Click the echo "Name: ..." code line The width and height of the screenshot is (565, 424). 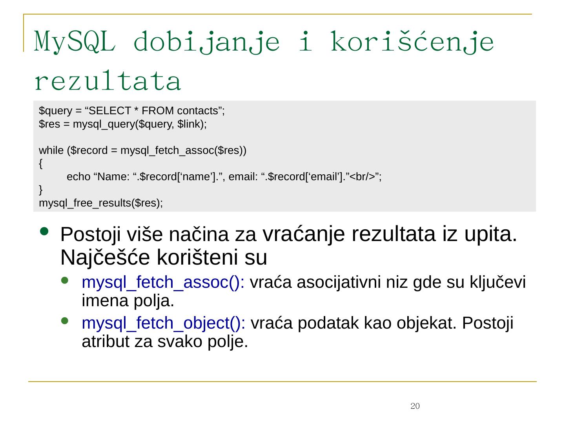tap(224, 177)
